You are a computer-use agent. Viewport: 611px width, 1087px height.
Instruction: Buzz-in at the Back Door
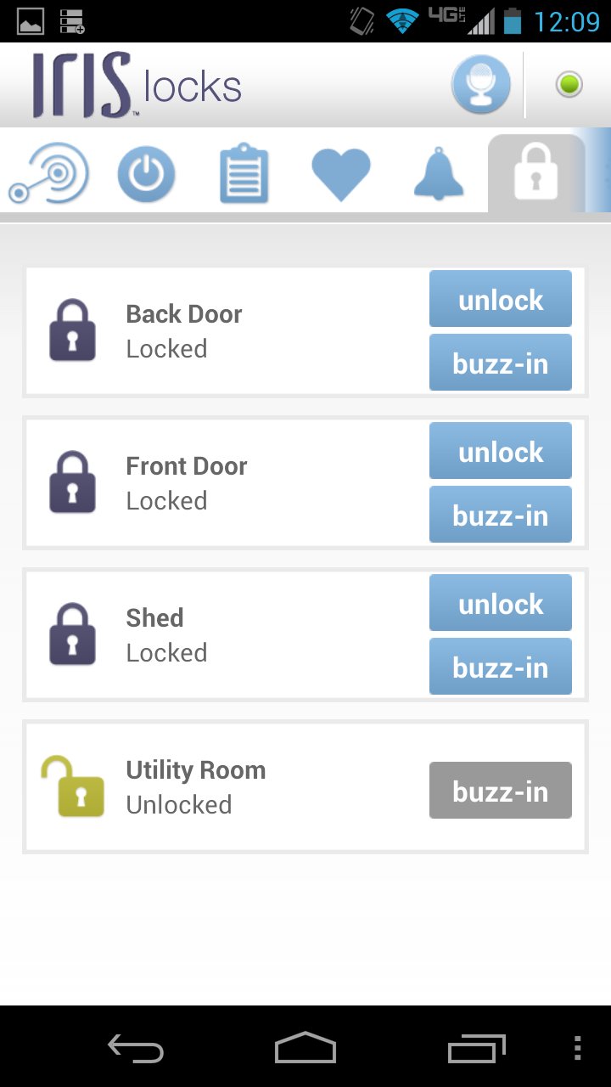501,363
